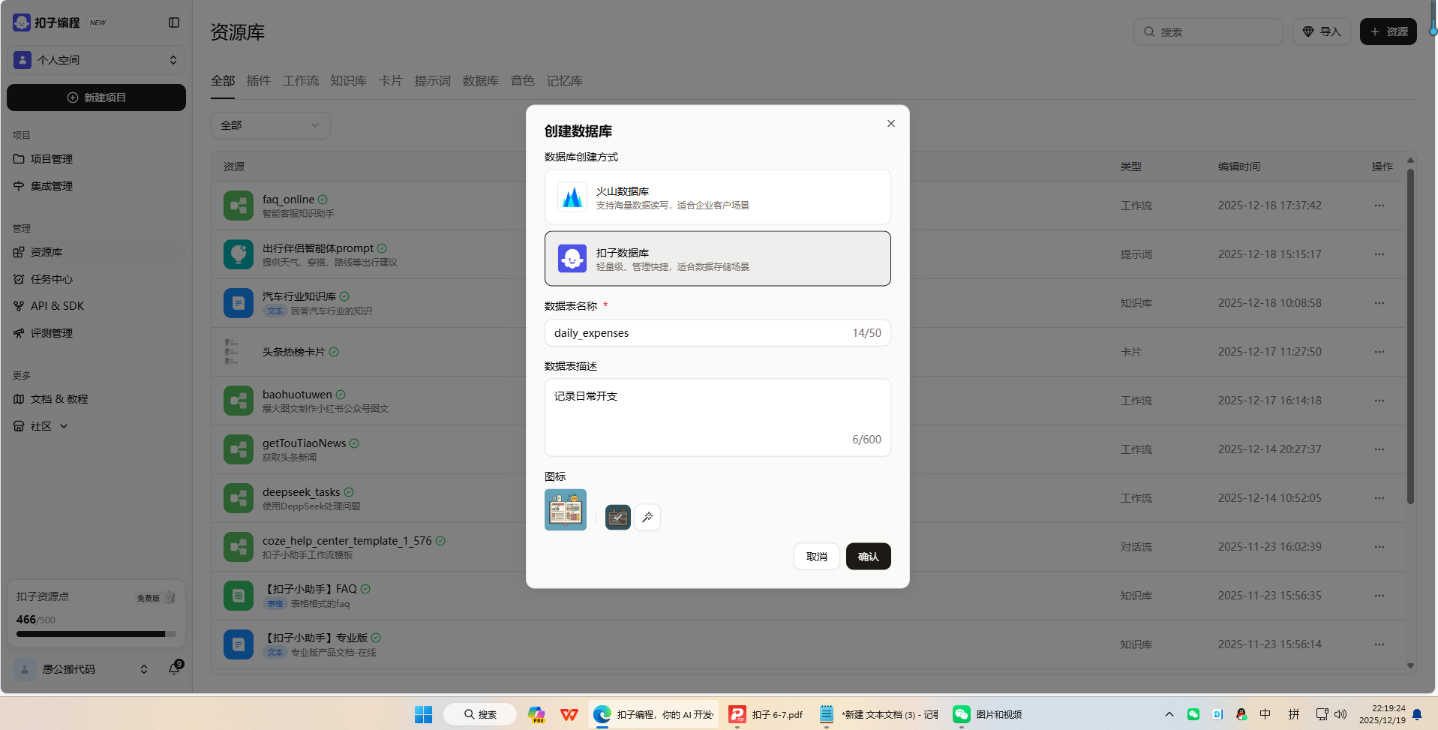This screenshot has height=730, width=1438.
Task: Select the small dark icon option
Action: pyautogui.click(x=618, y=518)
